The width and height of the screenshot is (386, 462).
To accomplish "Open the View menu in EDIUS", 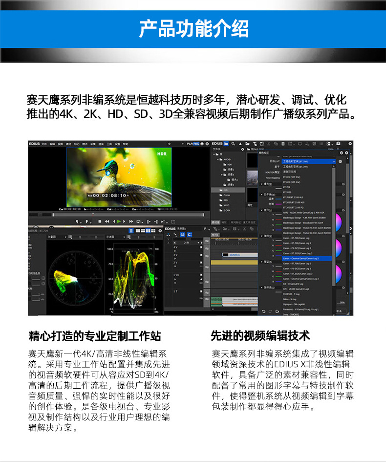I will tap(61, 144).
